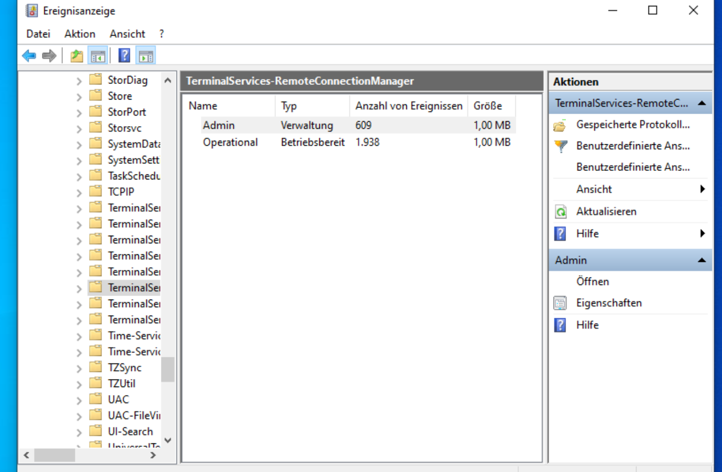Collapse the Admin actions section
The width and height of the screenshot is (722, 472).
702,260
